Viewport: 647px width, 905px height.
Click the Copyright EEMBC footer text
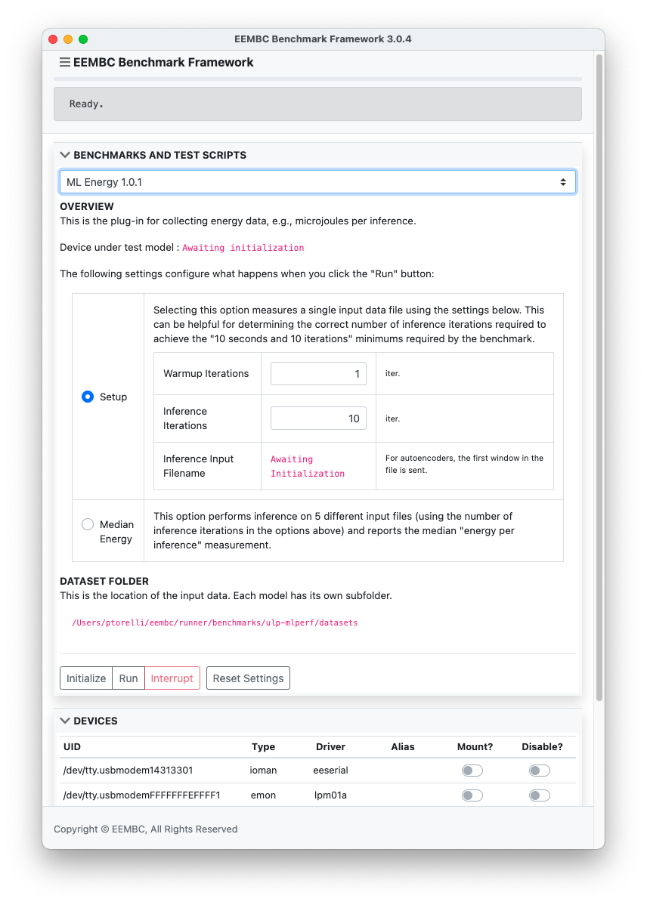[x=146, y=829]
